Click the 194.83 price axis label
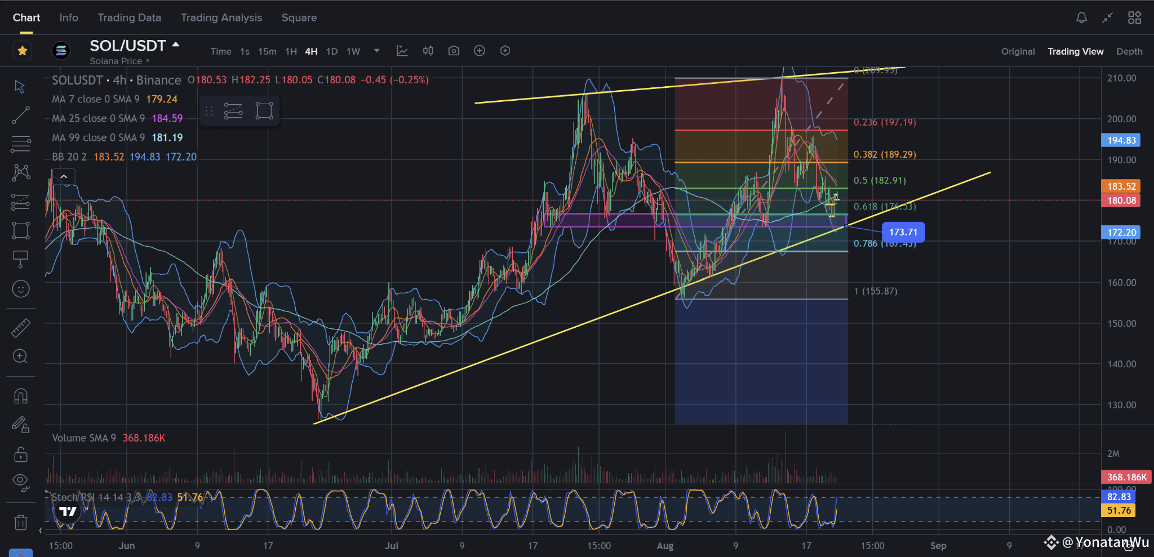This screenshot has width=1154, height=557. tap(1121, 140)
